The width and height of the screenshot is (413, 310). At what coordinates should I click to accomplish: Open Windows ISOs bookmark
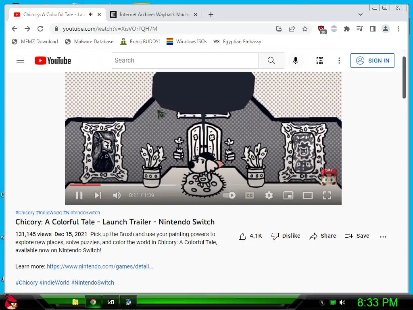(x=187, y=42)
